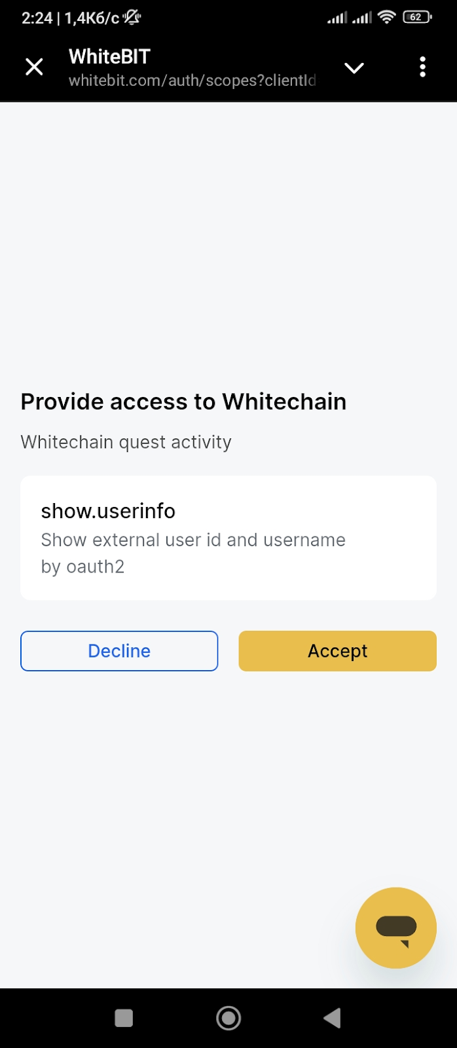Tap the battery level indicator

pos(416,18)
